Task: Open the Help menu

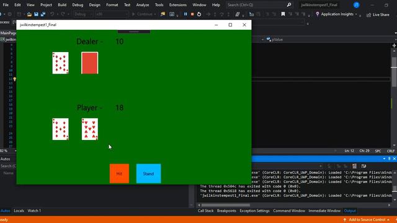Action: pos(216,5)
